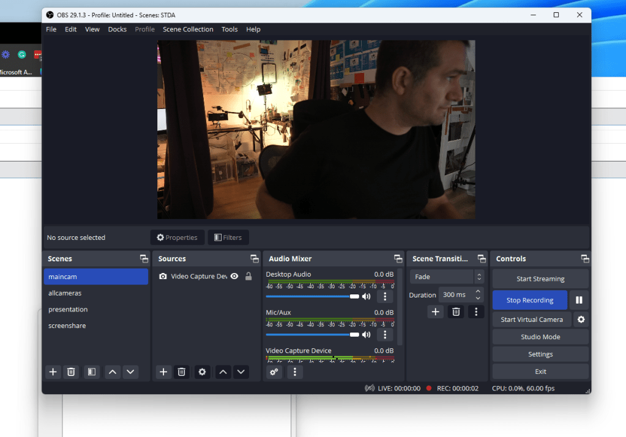Pop out the Controls dock
The height and width of the screenshot is (437, 626).
pyautogui.click(x=585, y=259)
